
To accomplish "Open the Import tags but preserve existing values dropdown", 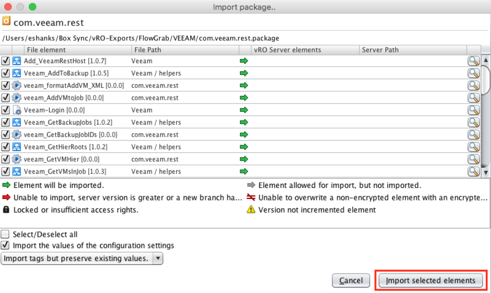I will [158, 258].
